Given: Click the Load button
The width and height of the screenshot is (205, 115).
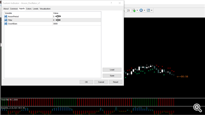Looking at the screenshot, I should (112, 70).
